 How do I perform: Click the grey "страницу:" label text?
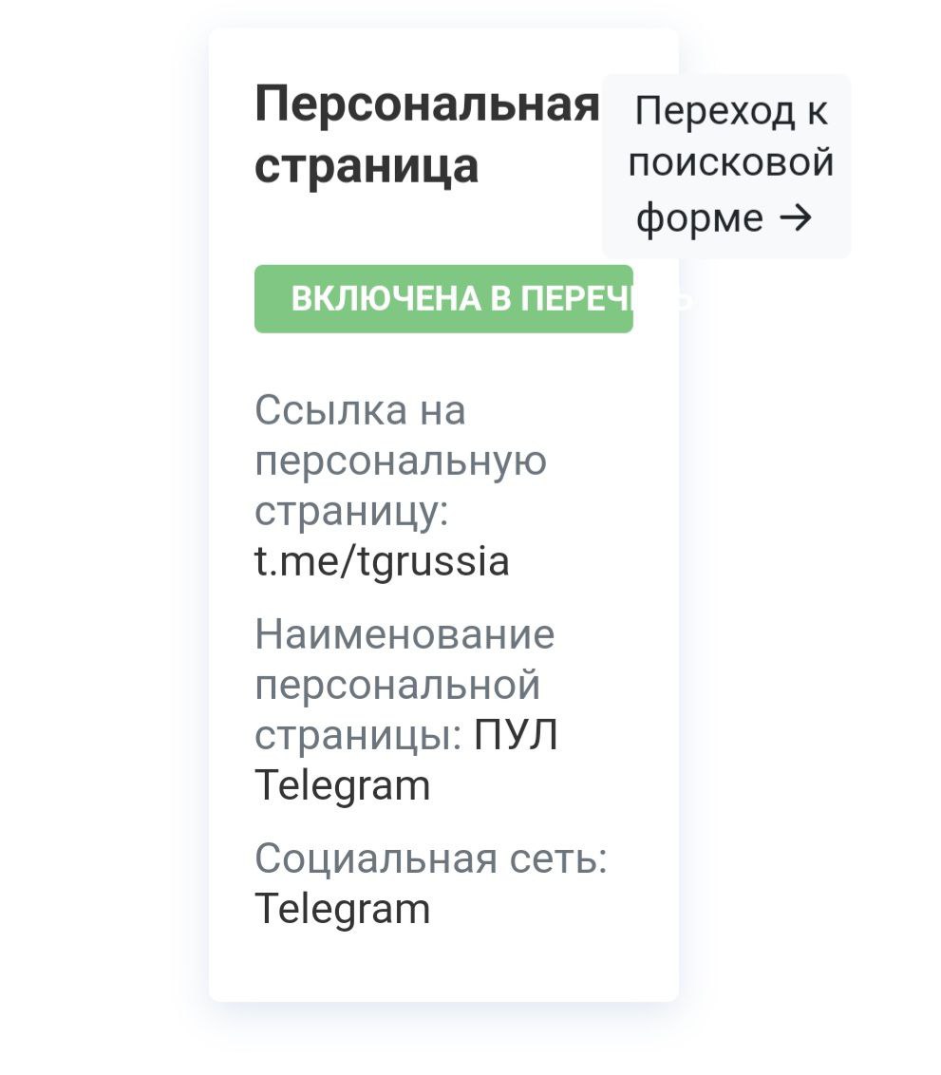point(351,511)
